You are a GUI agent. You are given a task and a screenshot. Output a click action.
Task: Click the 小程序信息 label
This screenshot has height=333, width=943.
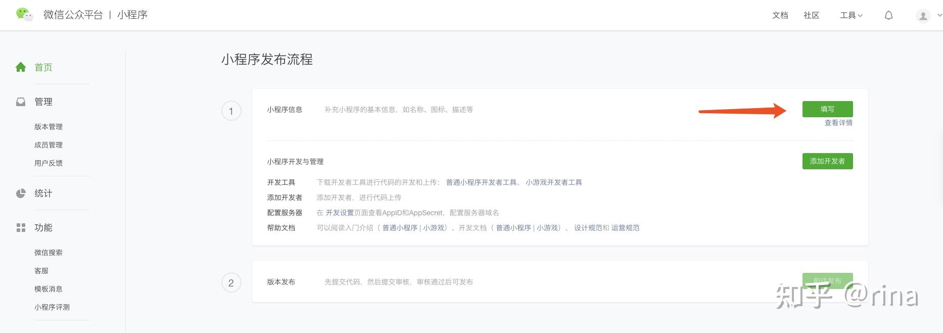point(285,110)
